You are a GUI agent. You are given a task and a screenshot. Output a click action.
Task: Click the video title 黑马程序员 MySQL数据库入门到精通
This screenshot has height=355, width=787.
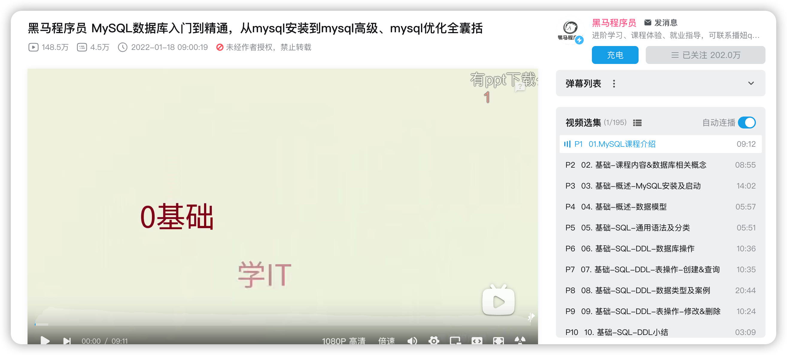(255, 28)
